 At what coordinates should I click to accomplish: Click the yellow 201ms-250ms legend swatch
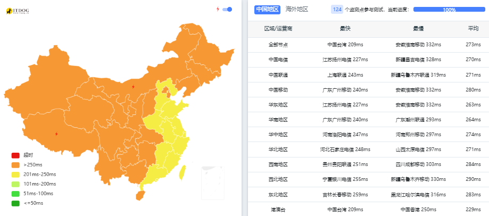[x=15, y=174]
